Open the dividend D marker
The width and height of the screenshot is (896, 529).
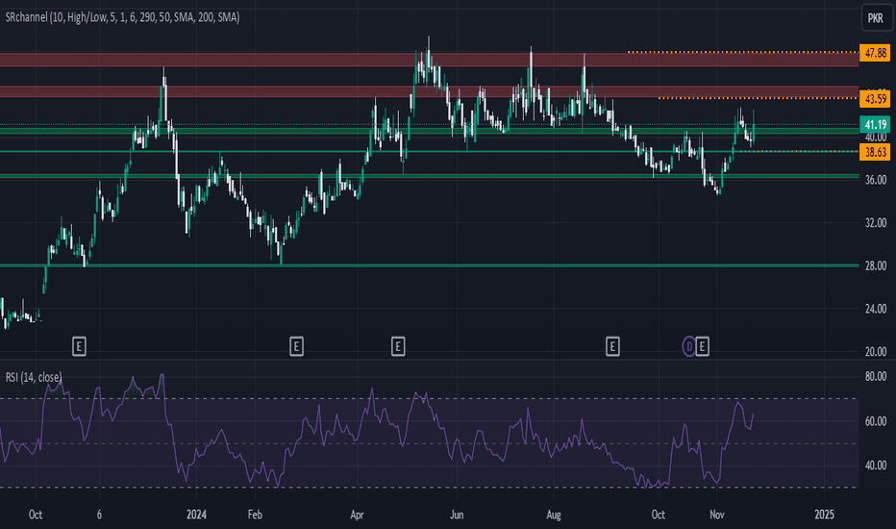click(689, 346)
